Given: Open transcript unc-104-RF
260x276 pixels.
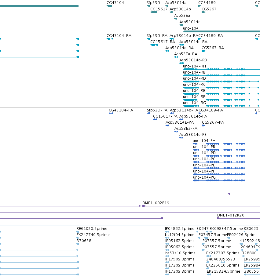Looking at the screenshot, I should point(194,97).
